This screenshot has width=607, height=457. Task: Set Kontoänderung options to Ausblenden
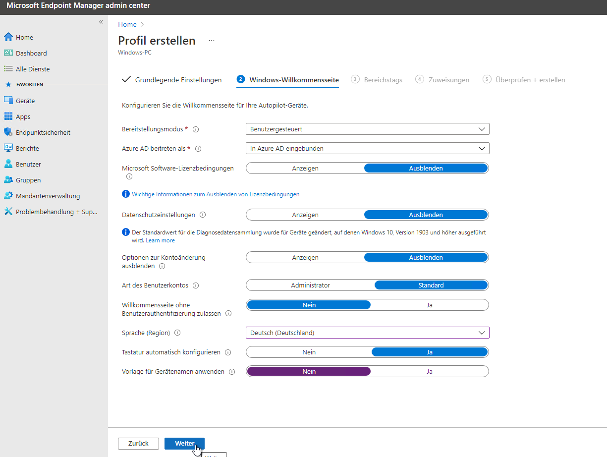point(426,258)
